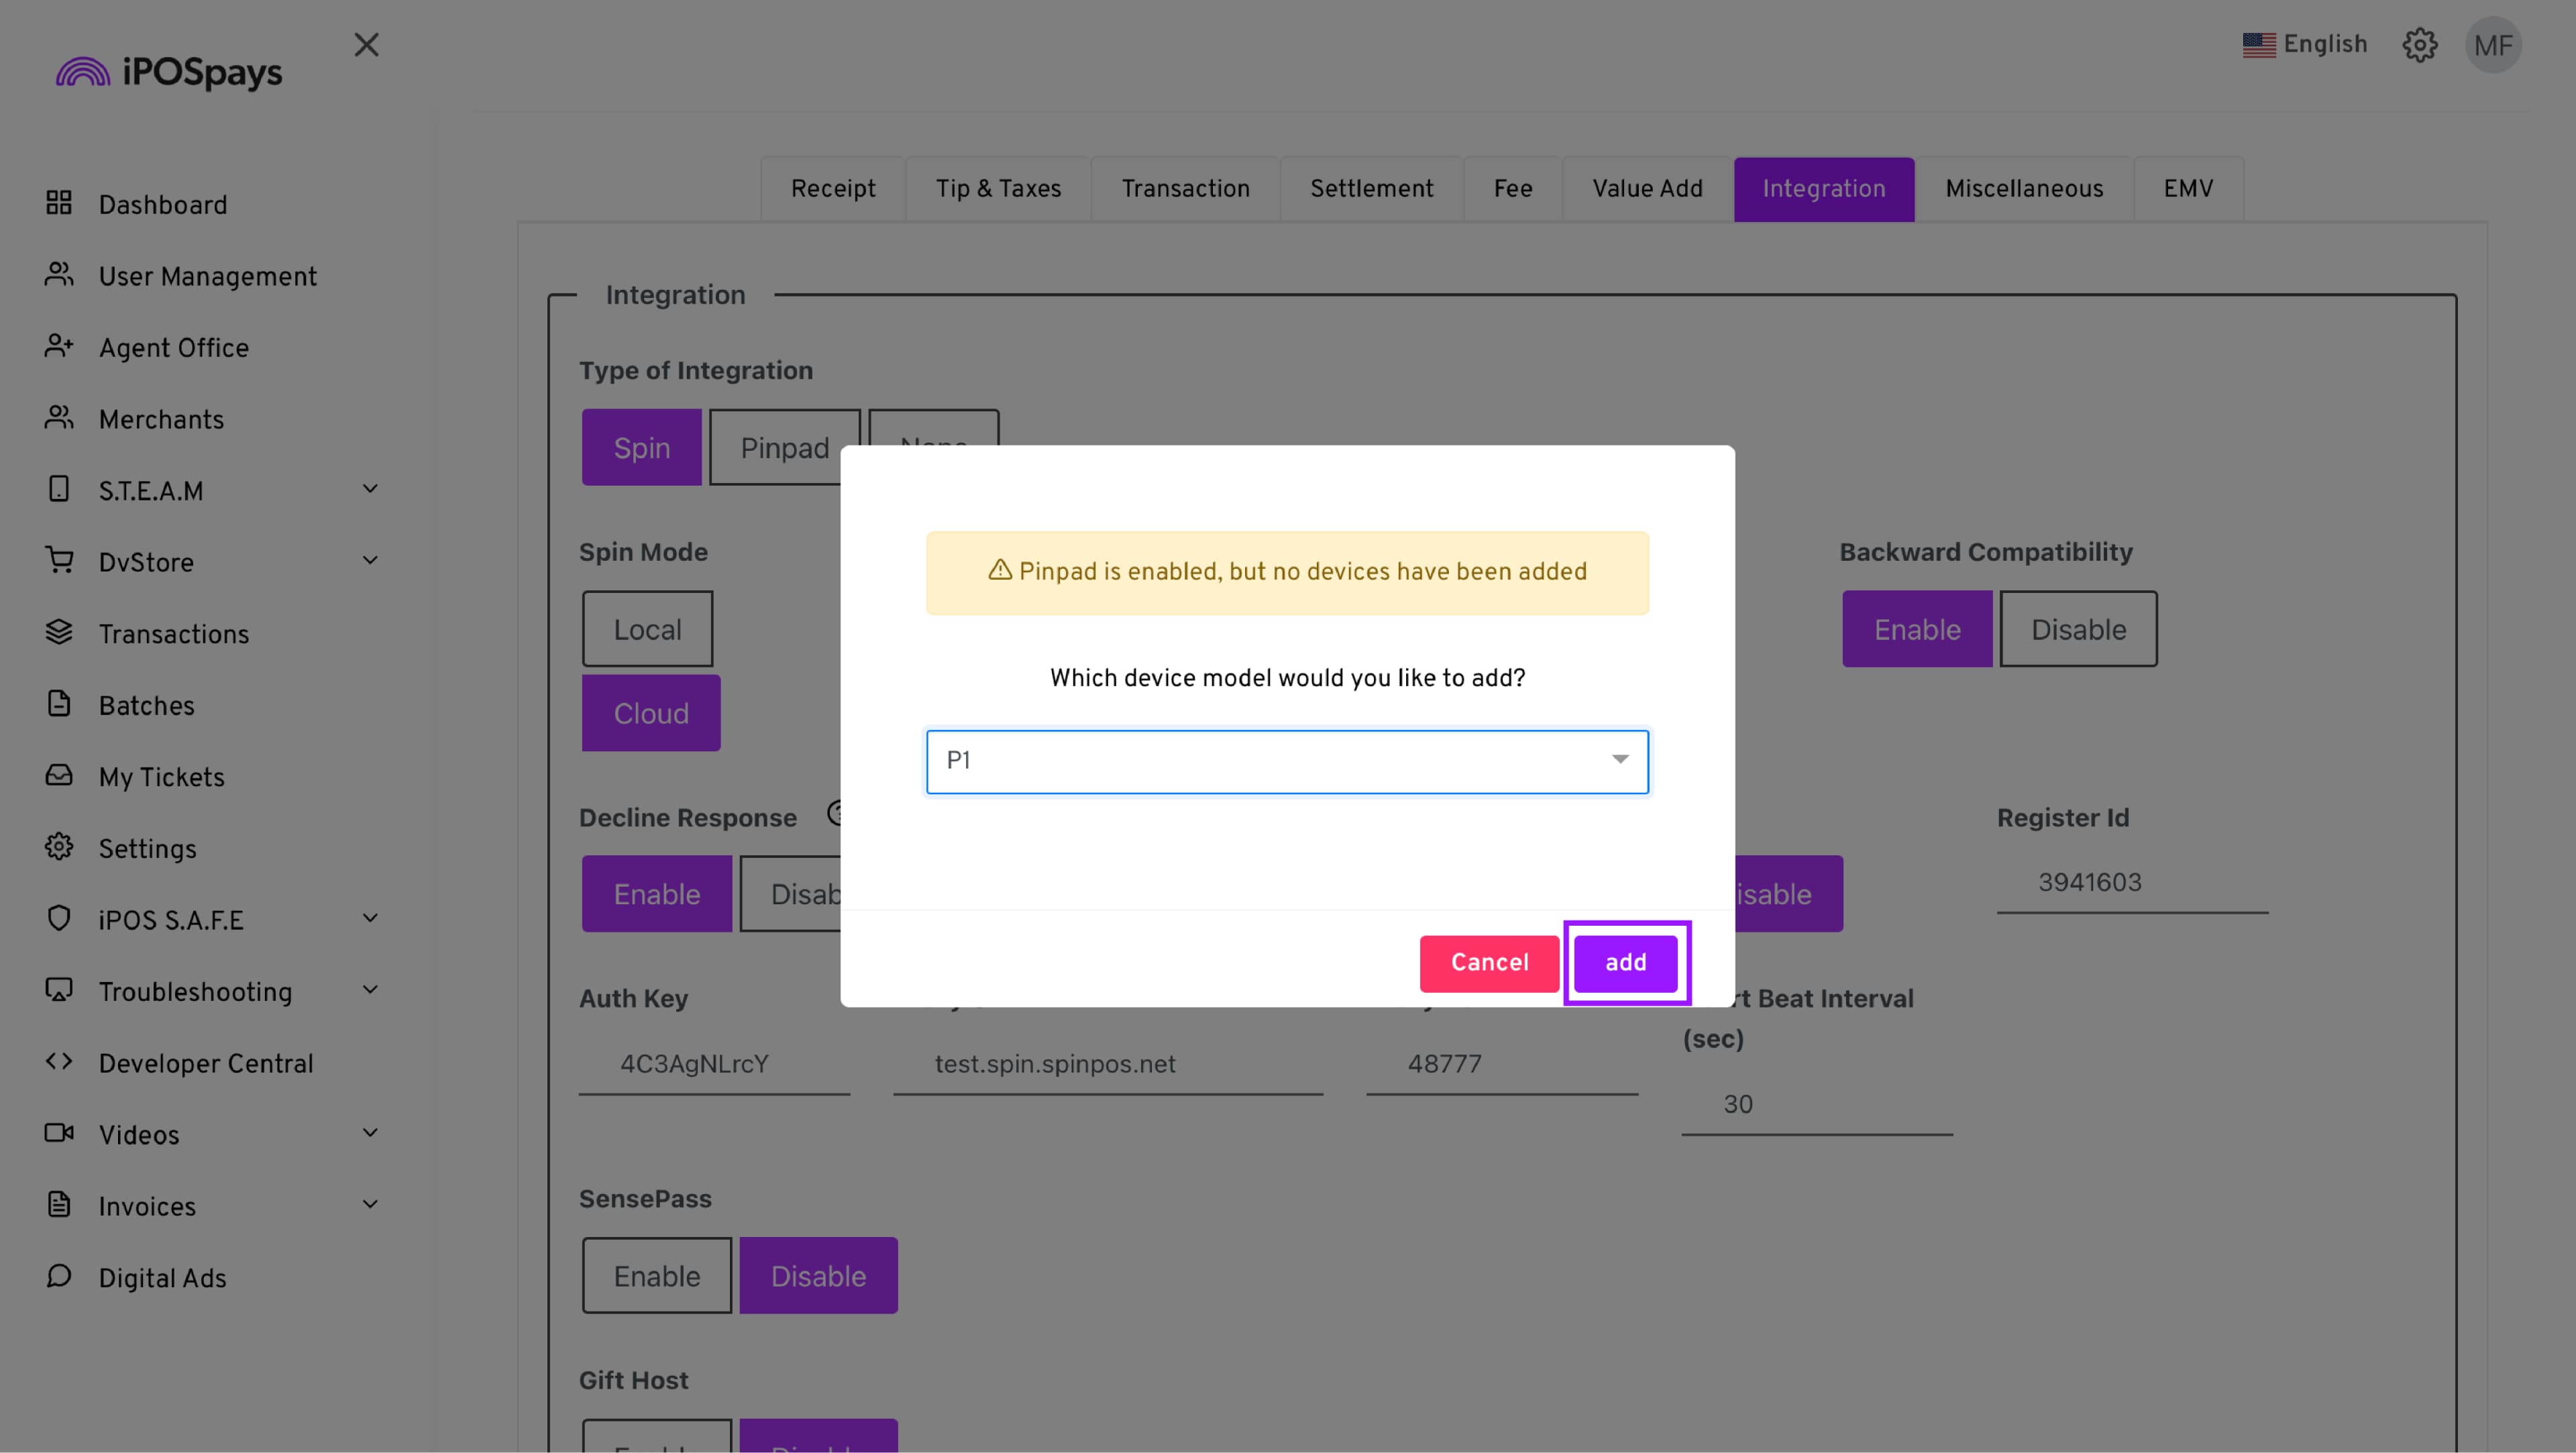Select Local spin mode

click(647, 629)
